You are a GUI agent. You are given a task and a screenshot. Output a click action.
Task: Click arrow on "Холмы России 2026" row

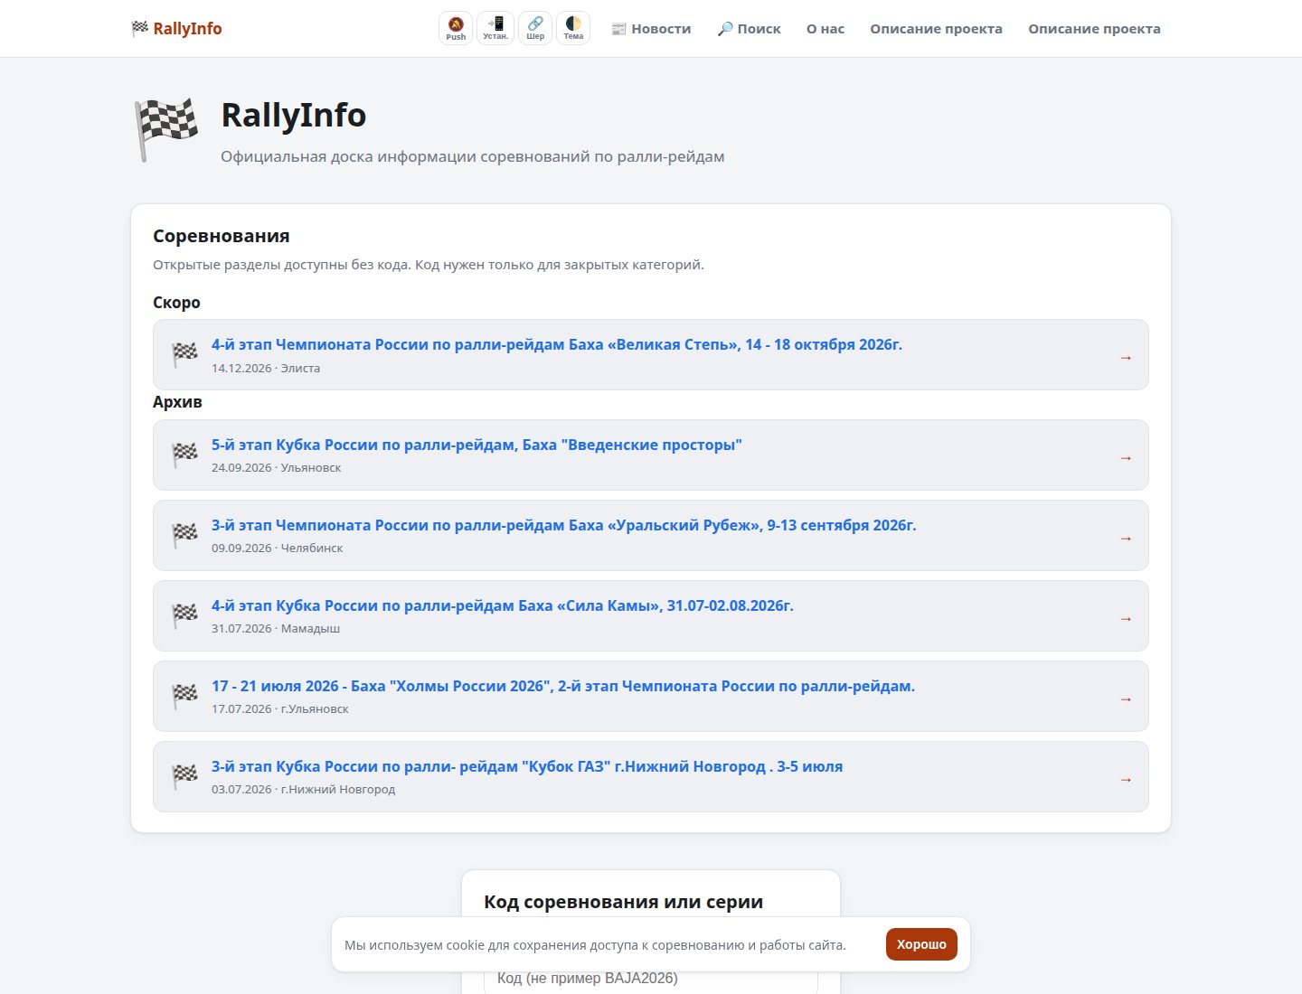pyautogui.click(x=1126, y=699)
